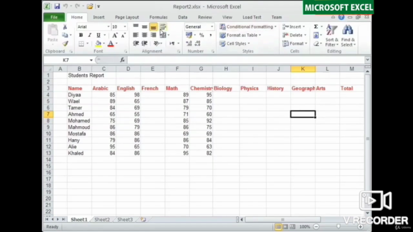Switch to the Sheet2 worksheet tab
Screen dimensions: 413x232
pos(102,219)
